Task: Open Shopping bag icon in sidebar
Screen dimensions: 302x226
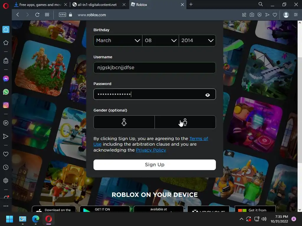Action: click(6, 61)
